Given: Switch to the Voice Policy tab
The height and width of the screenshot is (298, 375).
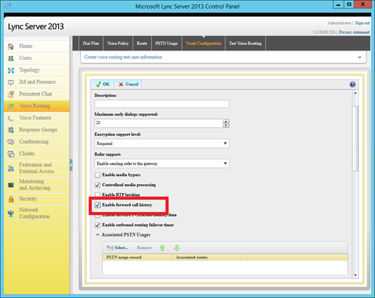Looking at the screenshot, I should click(118, 43).
